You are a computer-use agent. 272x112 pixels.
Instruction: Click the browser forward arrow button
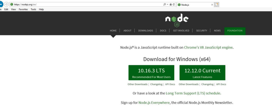[6, 4]
